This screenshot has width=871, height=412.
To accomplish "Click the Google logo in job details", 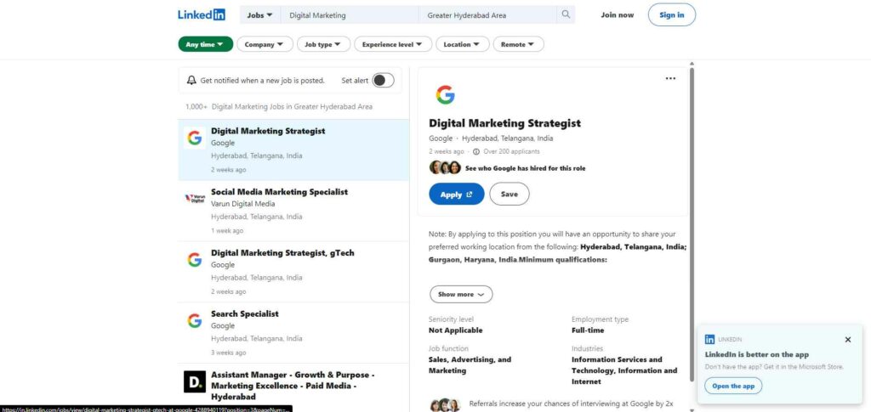I will [x=446, y=95].
